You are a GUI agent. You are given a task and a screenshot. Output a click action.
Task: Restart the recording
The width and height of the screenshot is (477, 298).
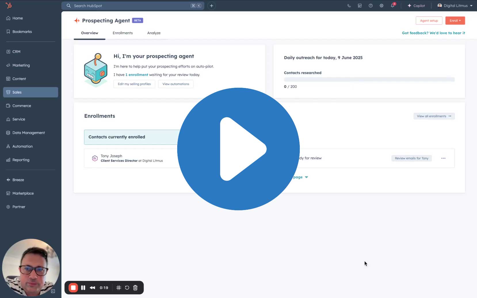pyautogui.click(x=127, y=288)
